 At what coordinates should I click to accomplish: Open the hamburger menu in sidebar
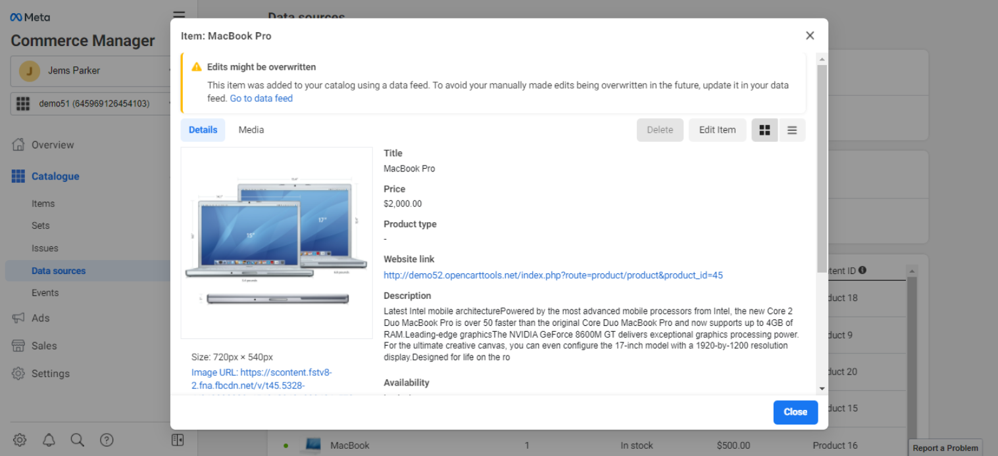(x=178, y=16)
